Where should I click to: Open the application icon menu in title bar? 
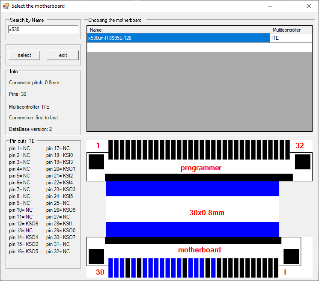tap(6, 6)
